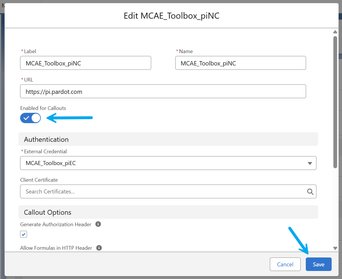Click the Client Certificate label

(x=39, y=180)
